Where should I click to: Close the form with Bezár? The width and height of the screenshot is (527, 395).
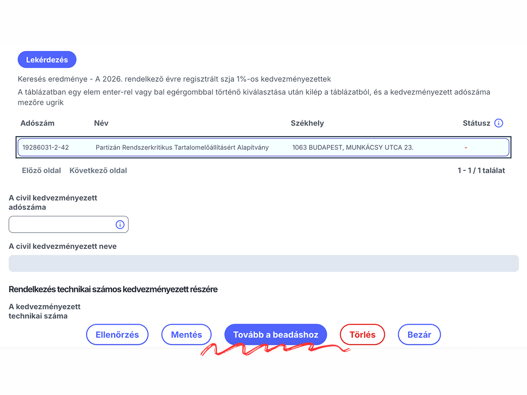tap(419, 335)
